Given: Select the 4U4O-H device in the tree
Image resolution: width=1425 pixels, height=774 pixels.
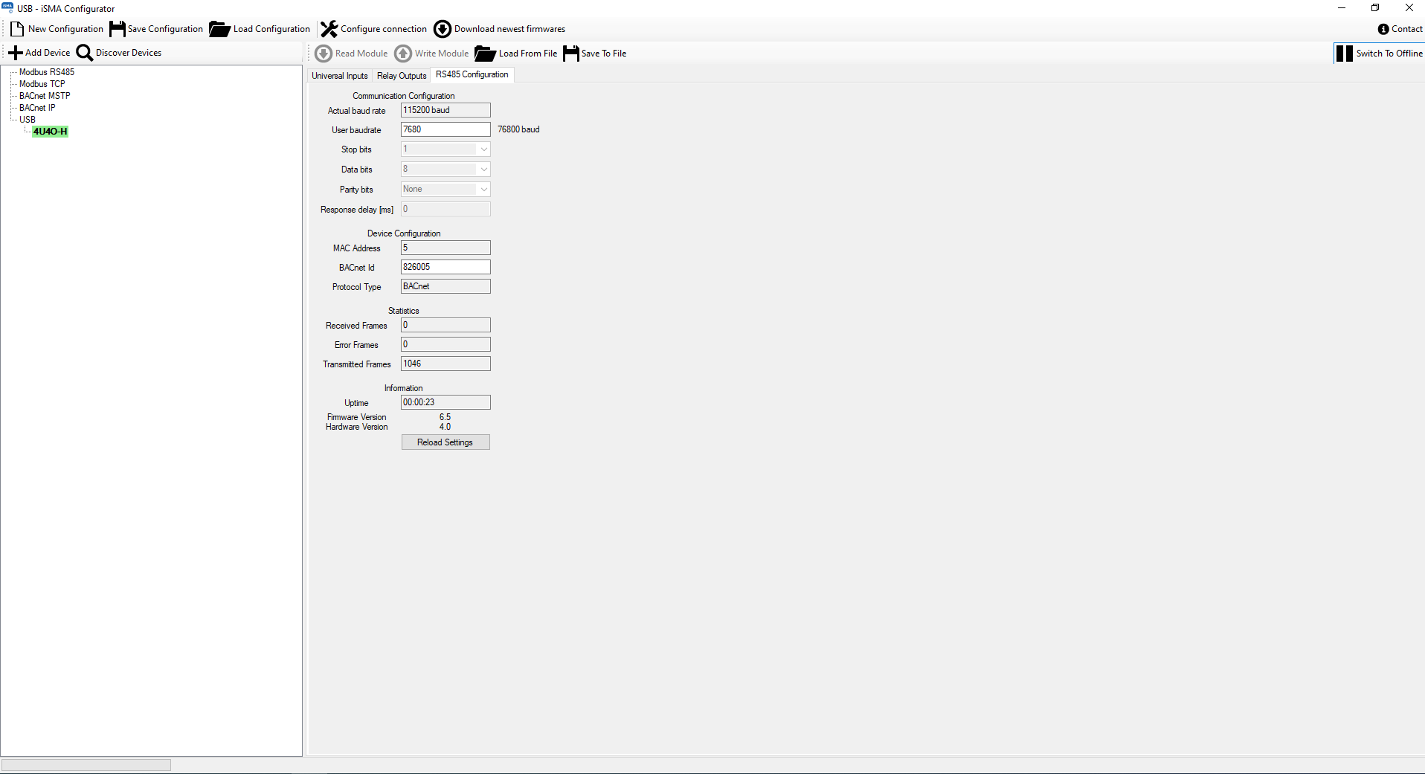Looking at the screenshot, I should (50, 132).
